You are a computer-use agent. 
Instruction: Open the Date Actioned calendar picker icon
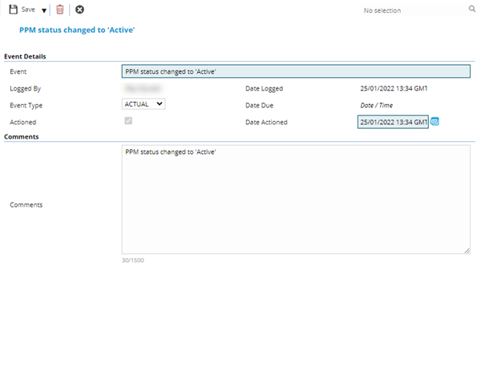(435, 122)
